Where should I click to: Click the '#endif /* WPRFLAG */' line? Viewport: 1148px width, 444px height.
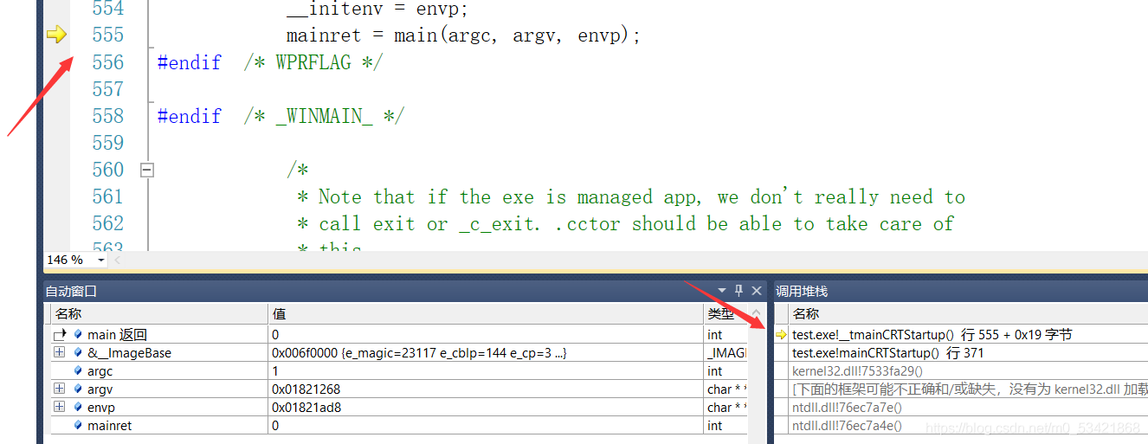pyautogui.click(x=269, y=62)
